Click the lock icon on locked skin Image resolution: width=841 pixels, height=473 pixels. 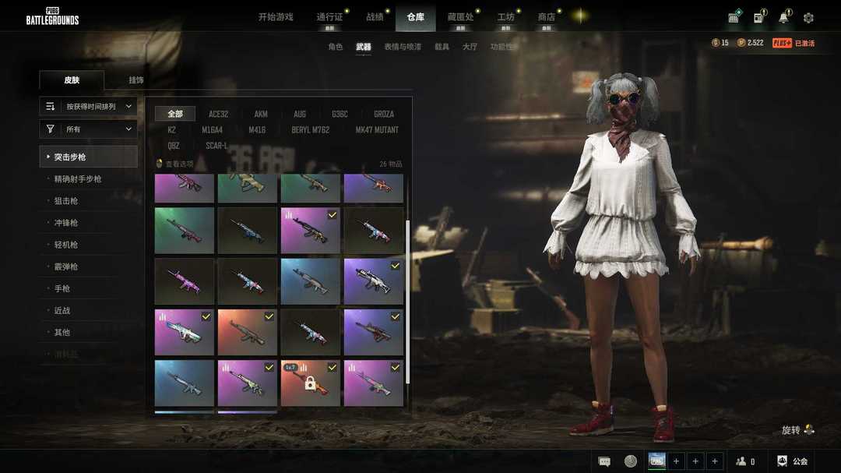pos(310,383)
